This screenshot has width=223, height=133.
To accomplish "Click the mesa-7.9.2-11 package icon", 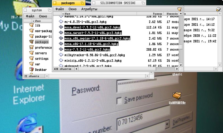I will 61,49.
